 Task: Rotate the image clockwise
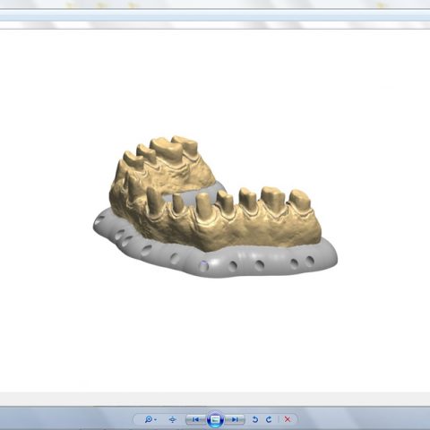click(x=269, y=419)
